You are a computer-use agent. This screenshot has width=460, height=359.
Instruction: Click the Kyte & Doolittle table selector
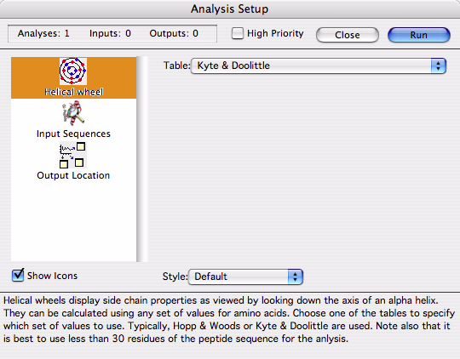click(319, 66)
